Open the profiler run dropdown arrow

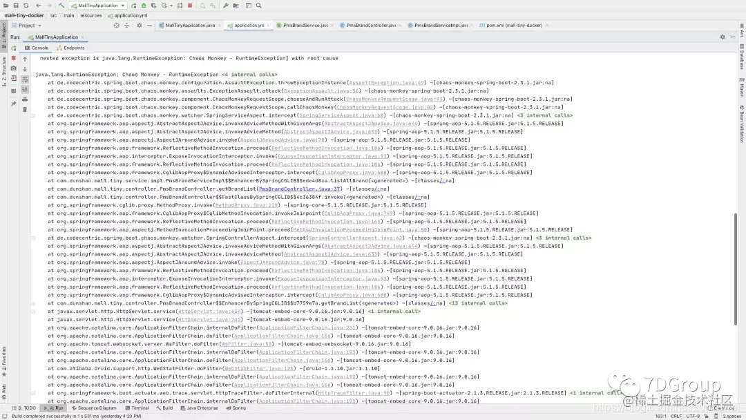coord(171,6)
